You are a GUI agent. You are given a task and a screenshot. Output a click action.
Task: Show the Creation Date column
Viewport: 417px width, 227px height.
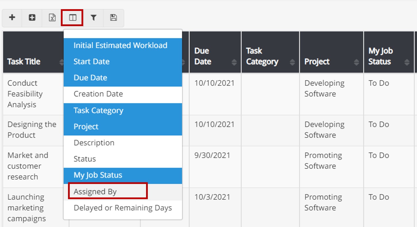coord(98,94)
